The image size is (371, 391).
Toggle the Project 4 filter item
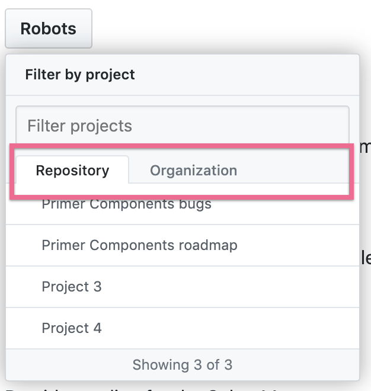(x=72, y=328)
